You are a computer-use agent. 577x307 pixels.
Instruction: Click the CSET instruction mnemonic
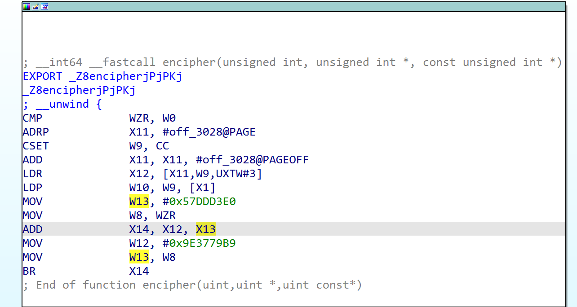point(36,146)
